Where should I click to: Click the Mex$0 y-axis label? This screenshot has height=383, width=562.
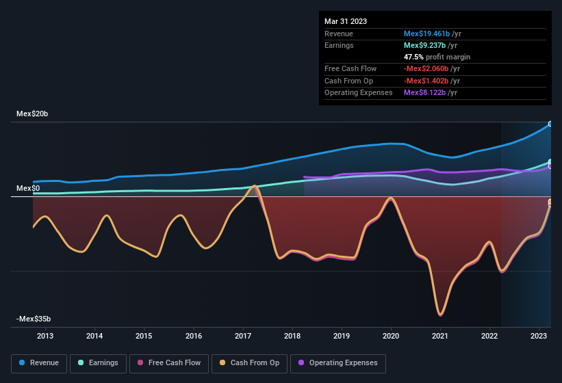[28, 188]
